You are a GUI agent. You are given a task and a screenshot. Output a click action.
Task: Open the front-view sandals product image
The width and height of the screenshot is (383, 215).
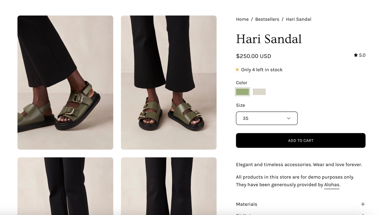click(169, 82)
